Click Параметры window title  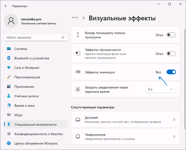(20, 6)
